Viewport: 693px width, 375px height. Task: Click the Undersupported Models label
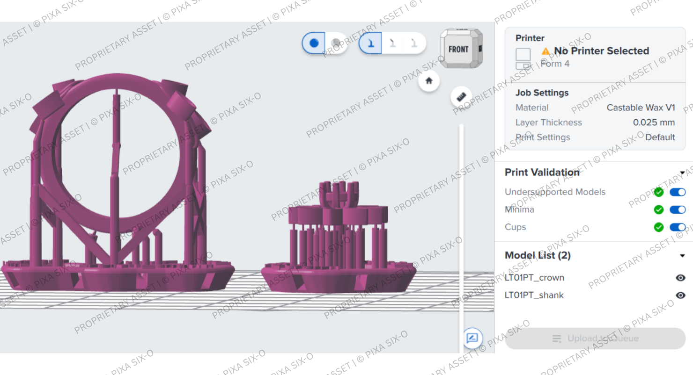[x=555, y=192]
